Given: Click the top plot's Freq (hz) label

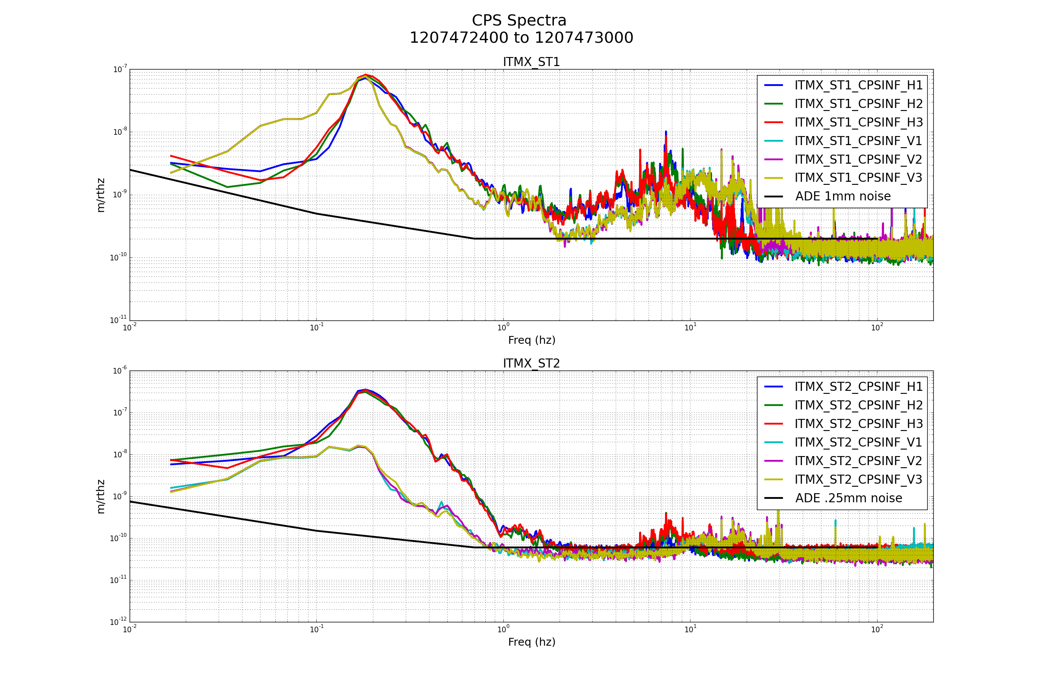Looking at the screenshot, I should [531, 340].
